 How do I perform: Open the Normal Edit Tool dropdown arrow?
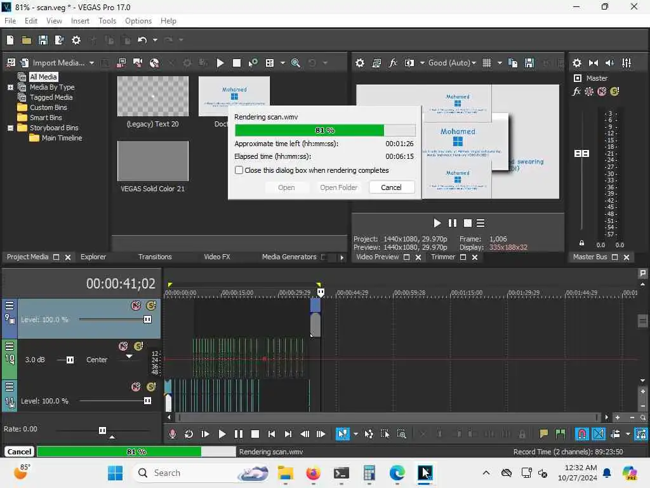355,434
